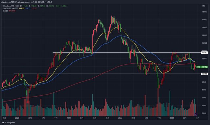The image size is (210, 125).
Task: Select the Nike, Inc. symbol legend title
Action: [10, 6]
